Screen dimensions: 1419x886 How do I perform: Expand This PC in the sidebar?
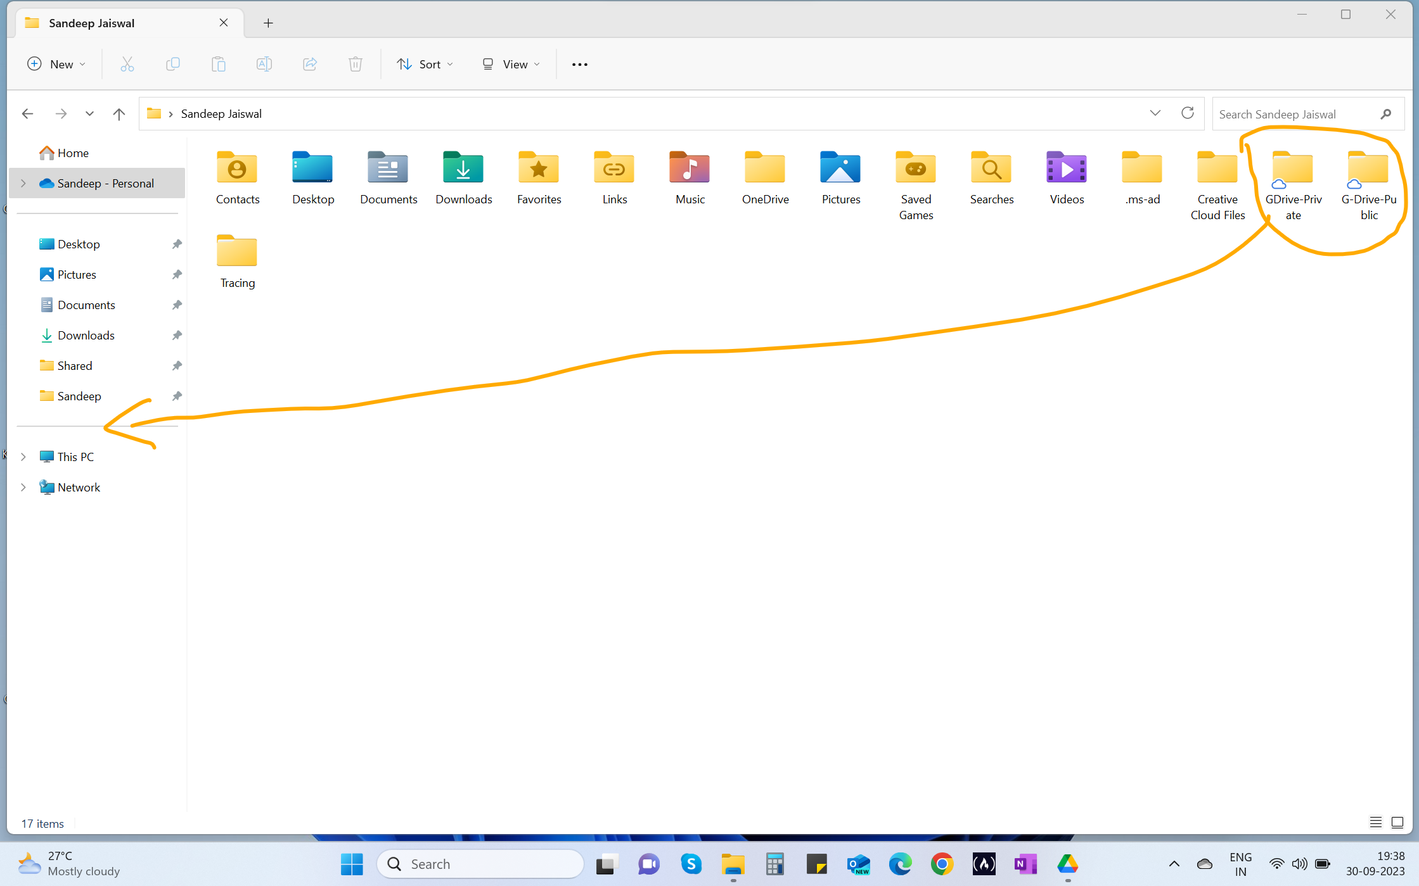23,456
